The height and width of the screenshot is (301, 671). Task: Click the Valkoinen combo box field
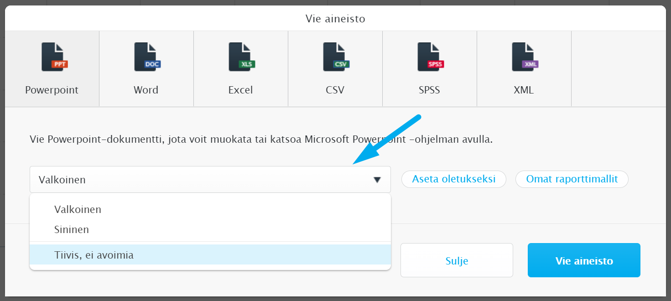click(210, 180)
